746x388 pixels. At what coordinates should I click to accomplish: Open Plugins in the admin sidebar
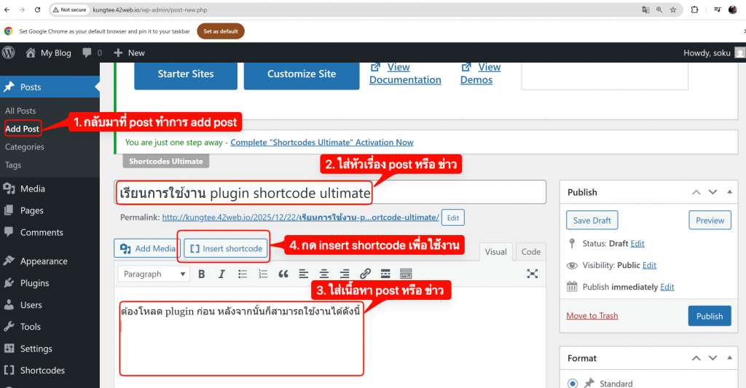34,283
